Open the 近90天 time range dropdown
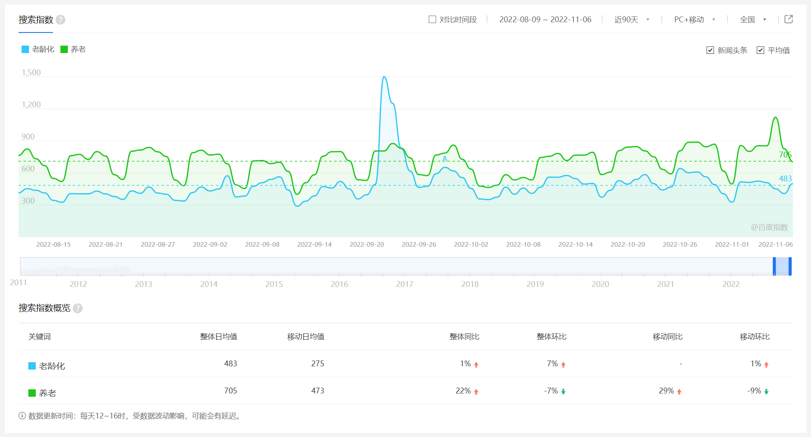This screenshot has width=811, height=437. [x=632, y=19]
